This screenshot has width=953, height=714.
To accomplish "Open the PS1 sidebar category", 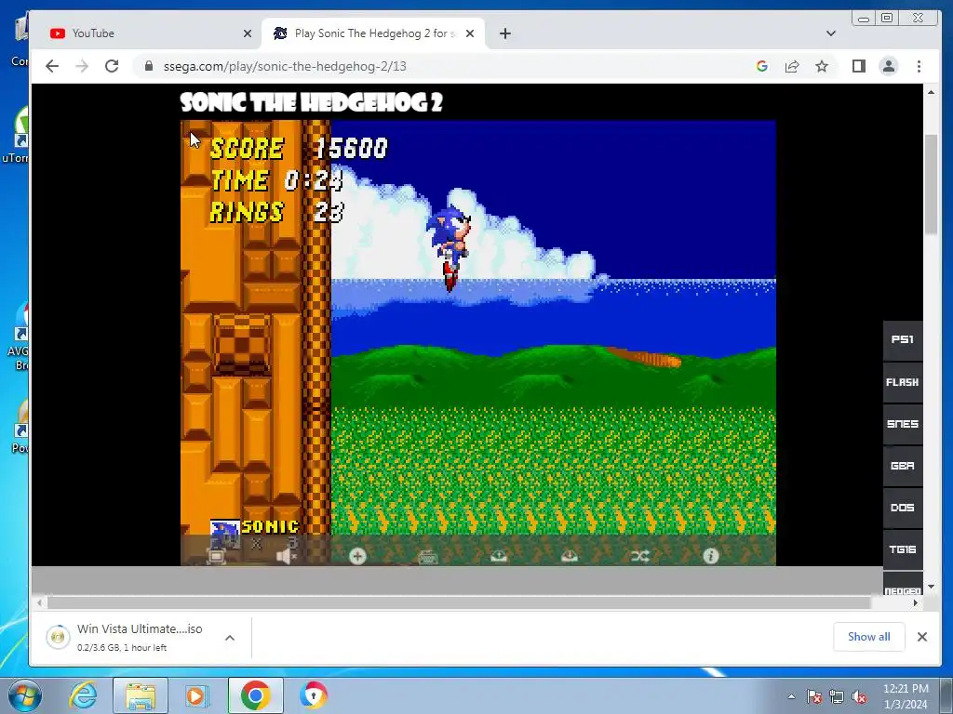I will click(x=903, y=339).
